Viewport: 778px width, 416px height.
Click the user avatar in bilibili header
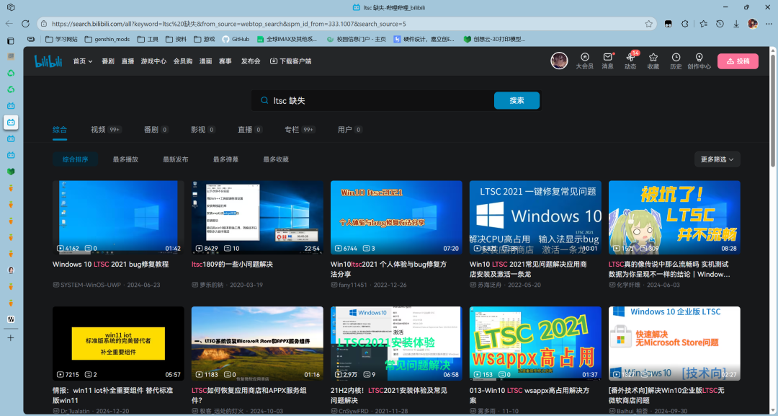(x=559, y=61)
